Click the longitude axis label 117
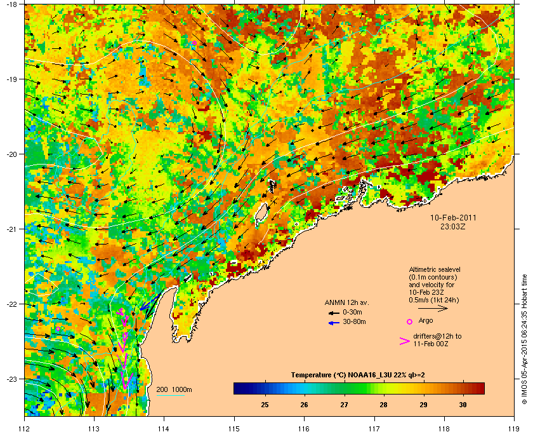Viewport: 533px width, 432px height. [x=374, y=428]
